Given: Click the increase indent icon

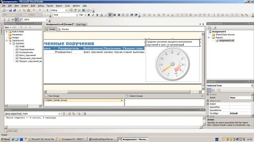Looking at the screenshot, I should point(136,15).
